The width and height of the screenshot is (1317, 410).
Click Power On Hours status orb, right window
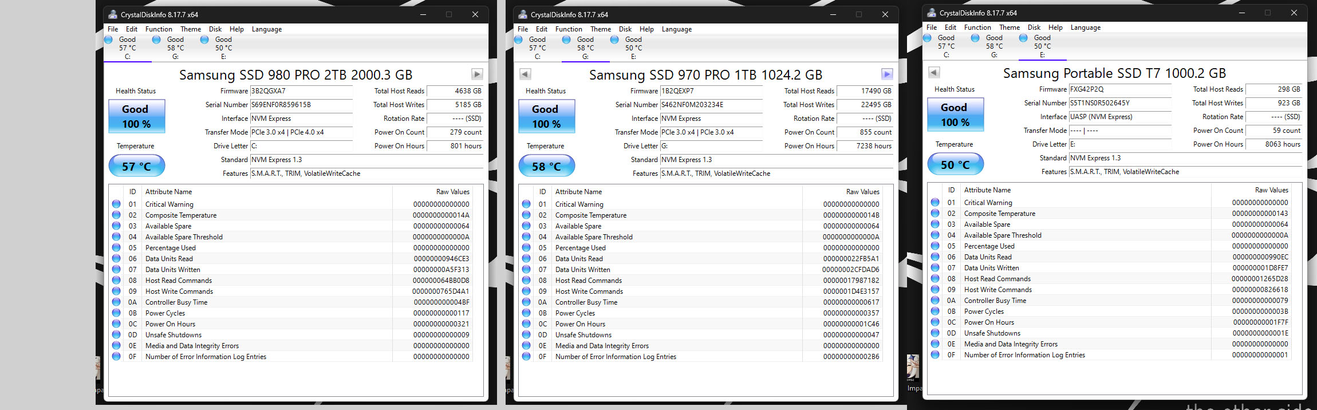[x=935, y=322]
